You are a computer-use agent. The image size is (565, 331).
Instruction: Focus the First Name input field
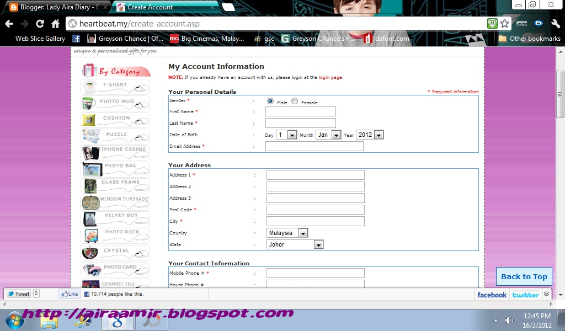pyautogui.click(x=301, y=111)
